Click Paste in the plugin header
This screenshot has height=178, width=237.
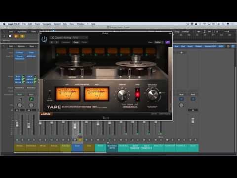(x=84, y=43)
